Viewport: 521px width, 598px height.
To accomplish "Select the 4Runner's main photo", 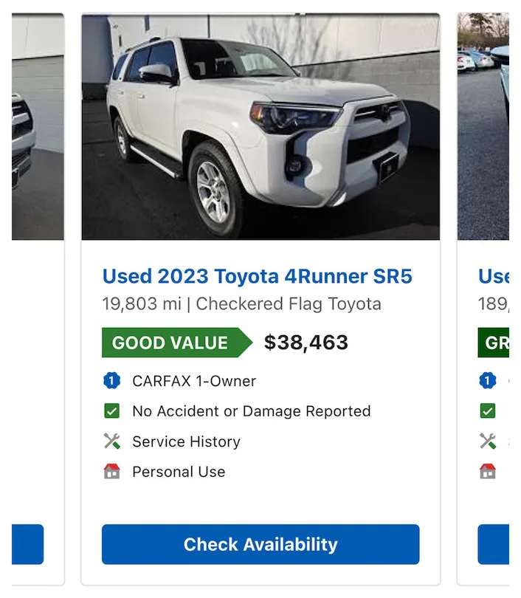I will point(260,124).
